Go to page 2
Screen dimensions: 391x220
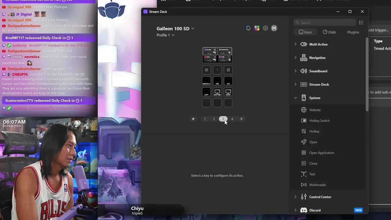coord(214,119)
